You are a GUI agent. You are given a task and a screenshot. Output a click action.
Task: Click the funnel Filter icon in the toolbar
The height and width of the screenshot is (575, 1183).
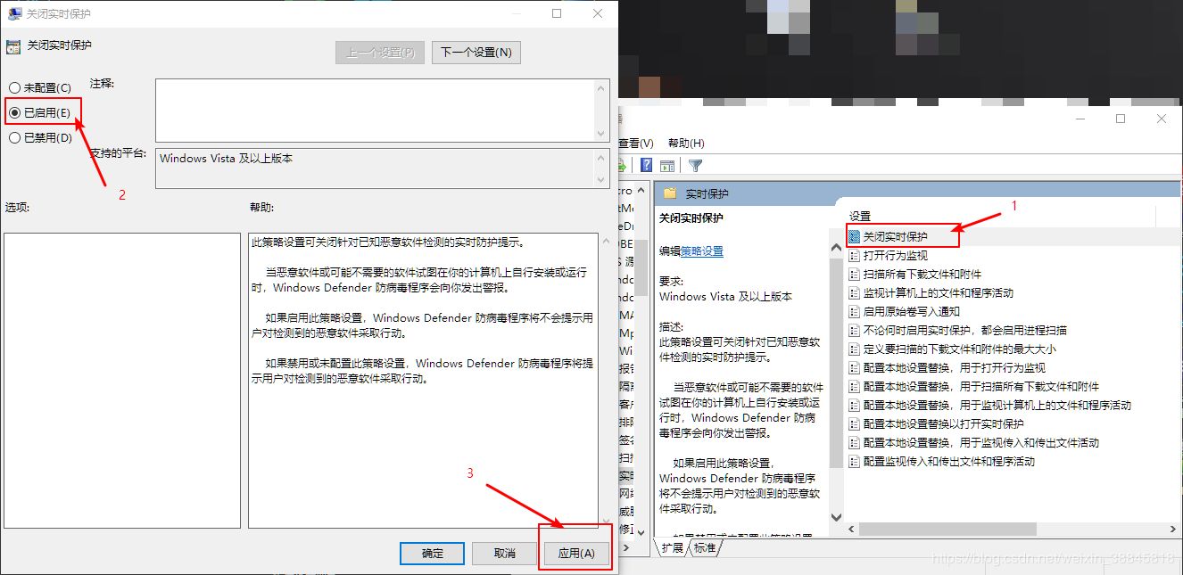(x=696, y=165)
